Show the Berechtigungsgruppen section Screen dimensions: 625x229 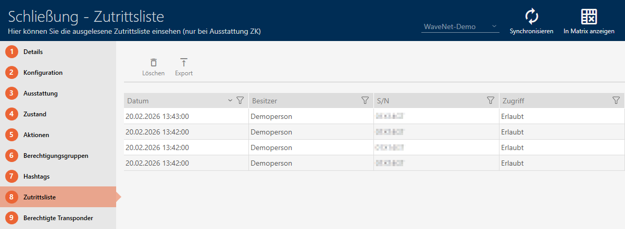click(x=55, y=156)
